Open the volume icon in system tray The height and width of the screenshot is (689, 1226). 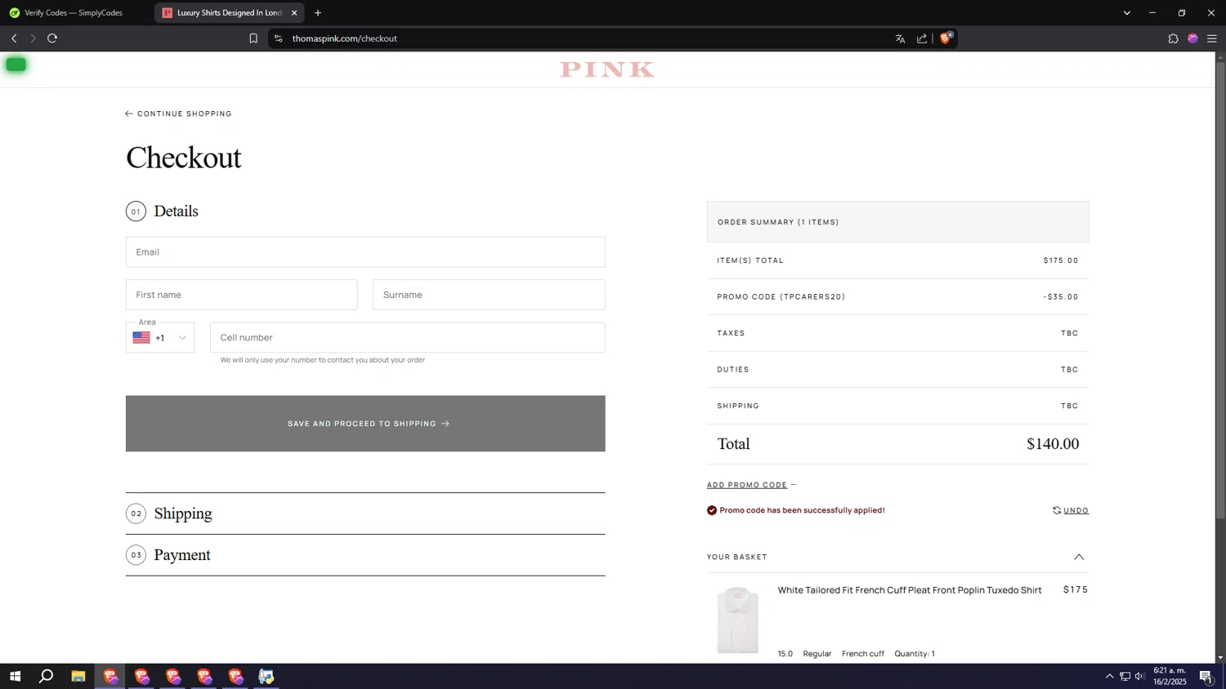point(1139,676)
